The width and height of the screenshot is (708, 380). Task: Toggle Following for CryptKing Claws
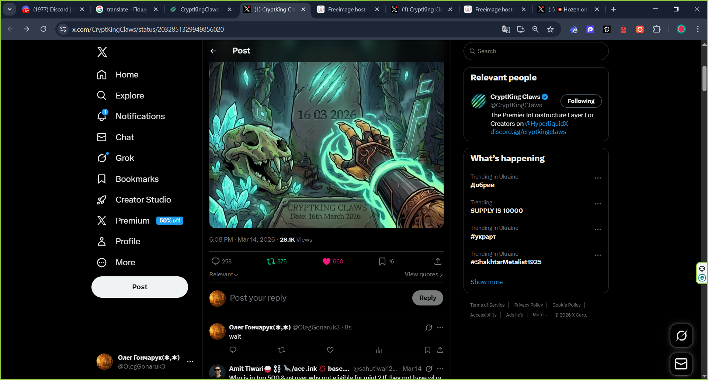click(x=581, y=101)
